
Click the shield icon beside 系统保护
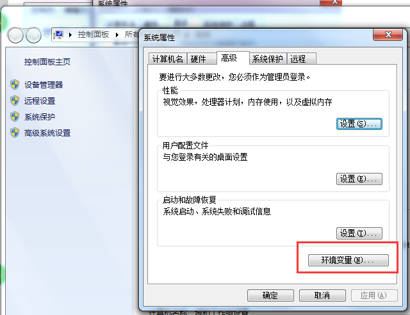15,117
